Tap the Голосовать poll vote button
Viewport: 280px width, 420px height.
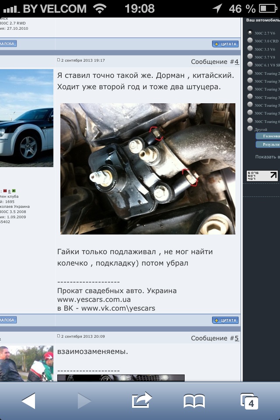pos(268,136)
